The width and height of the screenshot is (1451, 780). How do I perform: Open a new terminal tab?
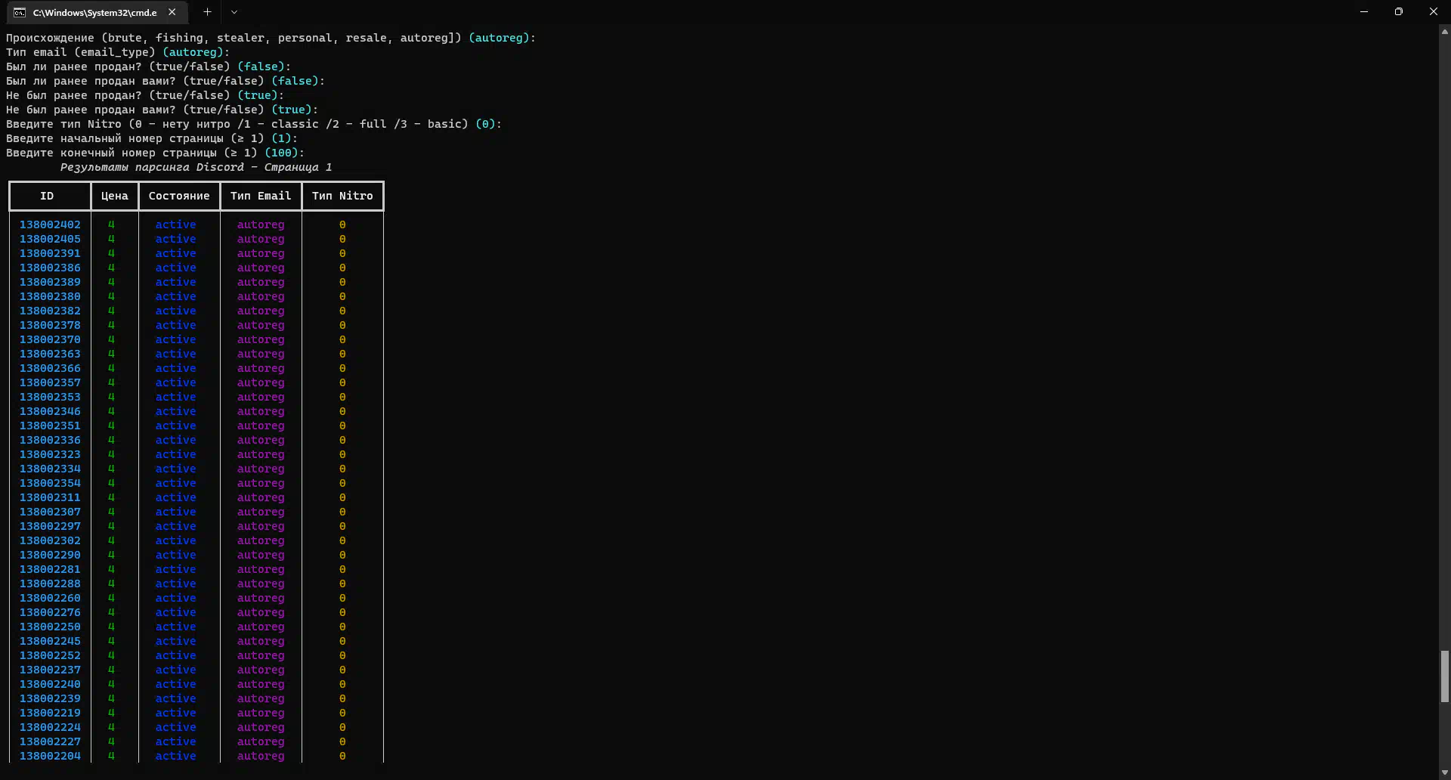point(207,12)
